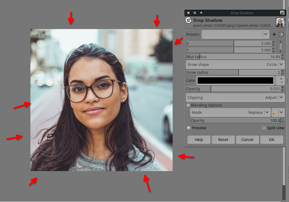The height and width of the screenshot is (202, 289).
Task: Click the Reset button
Action: [x=223, y=140]
